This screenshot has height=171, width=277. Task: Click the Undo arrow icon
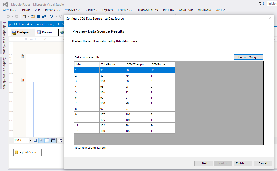[x=51, y=16]
